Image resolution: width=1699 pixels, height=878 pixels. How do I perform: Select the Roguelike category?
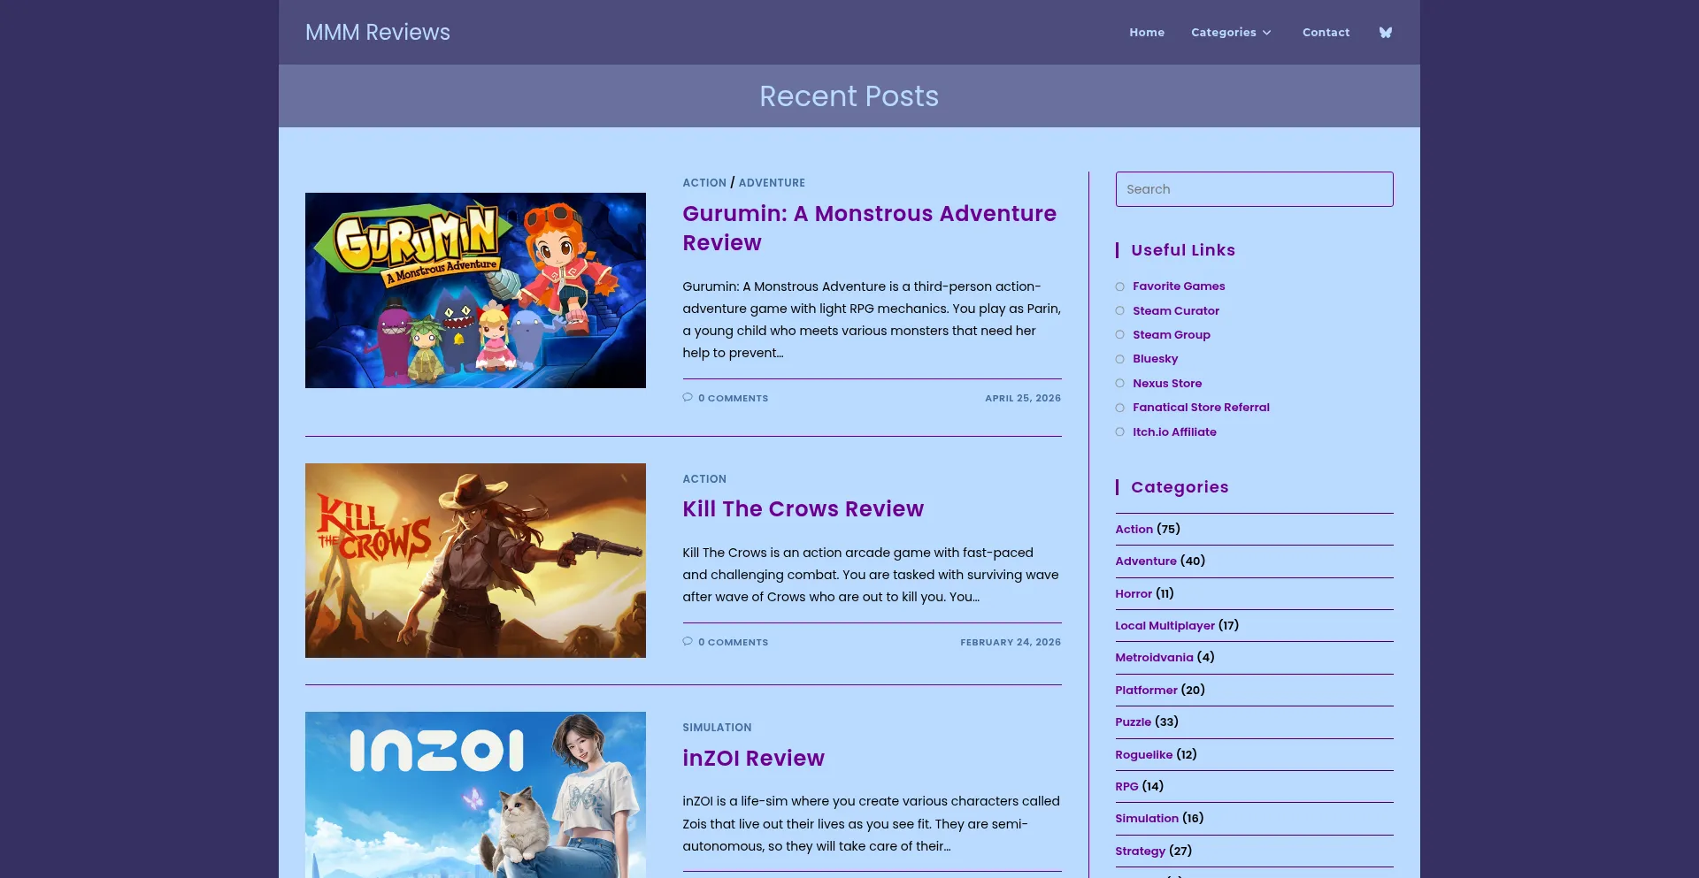click(1143, 754)
